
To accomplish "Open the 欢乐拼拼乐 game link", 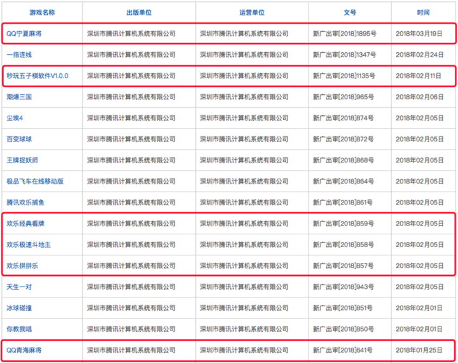I will [22, 266].
